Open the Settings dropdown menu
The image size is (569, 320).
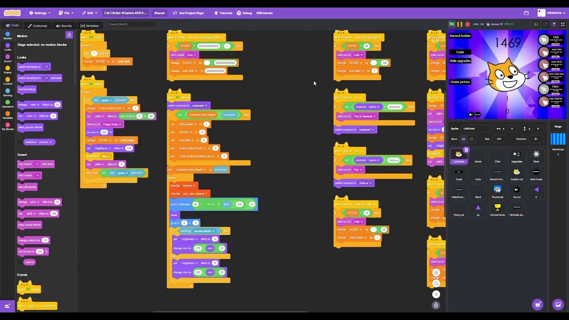(x=40, y=13)
